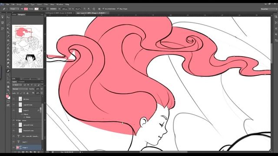
Task: Toggle Quick Mask mode in toolbox
Action: (x=8, y=101)
